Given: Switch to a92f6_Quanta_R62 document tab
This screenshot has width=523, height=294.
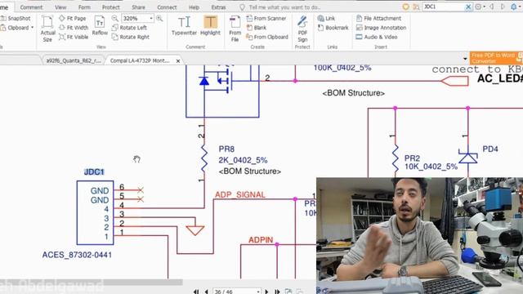Looking at the screenshot, I should [74, 60].
